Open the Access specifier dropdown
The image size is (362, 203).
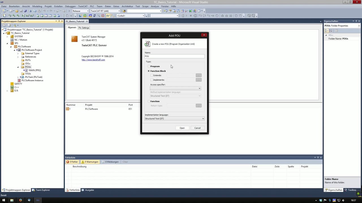pyautogui.click(x=175, y=88)
